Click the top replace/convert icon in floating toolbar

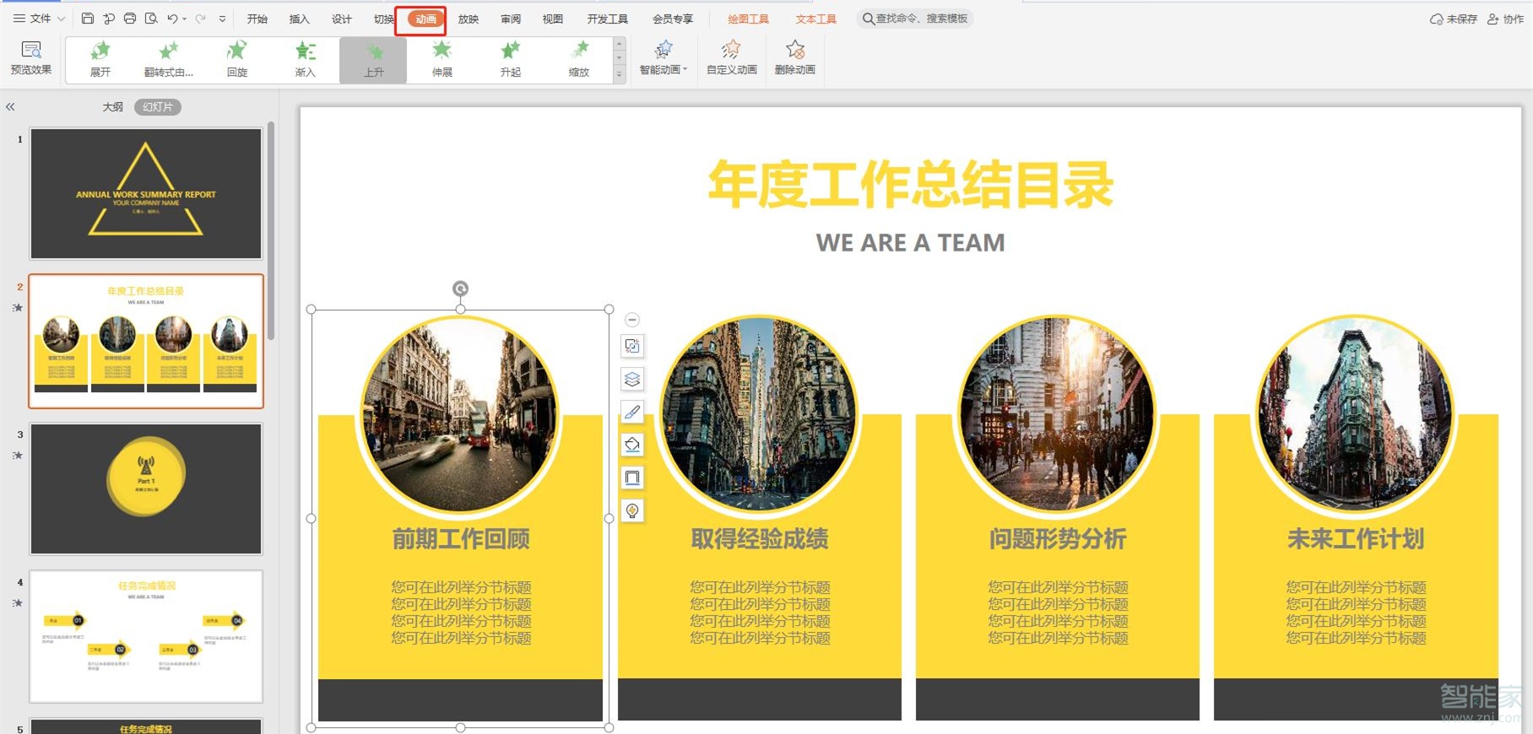632,346
